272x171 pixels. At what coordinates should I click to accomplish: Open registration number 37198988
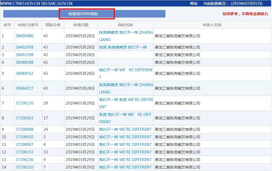24,129
